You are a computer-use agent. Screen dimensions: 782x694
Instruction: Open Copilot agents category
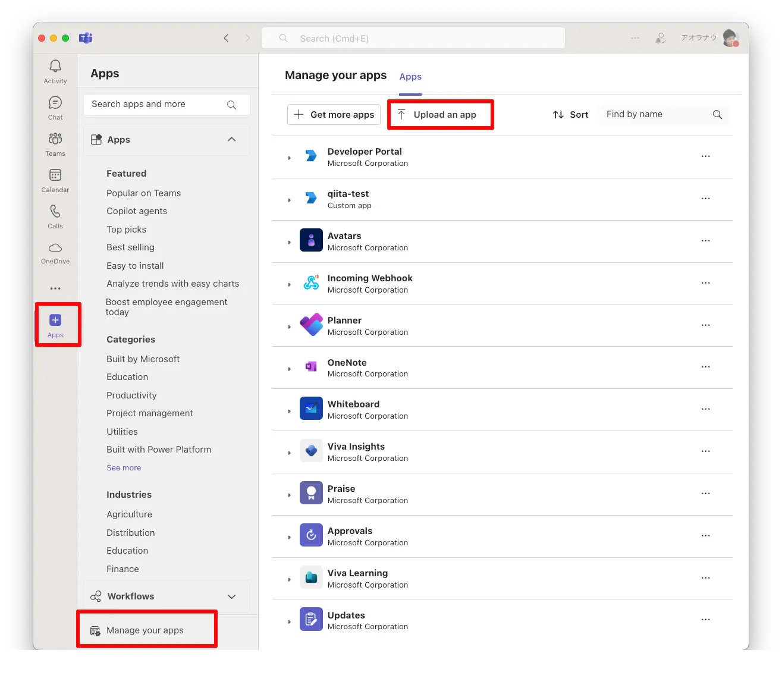coord(137,211)
